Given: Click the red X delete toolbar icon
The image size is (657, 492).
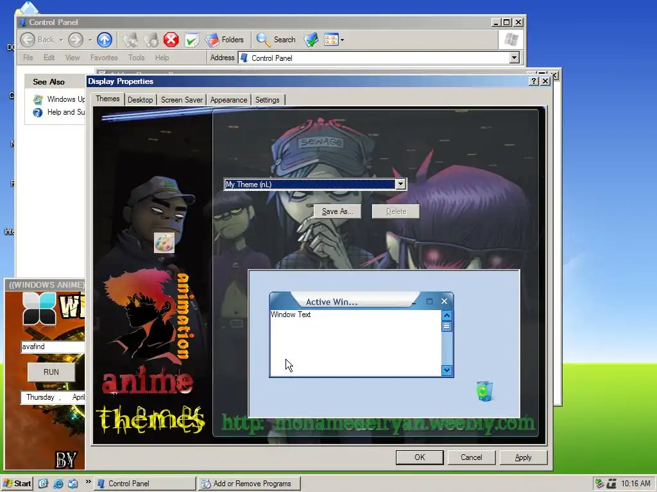Looking at the screenshot, I should (171, 40).
